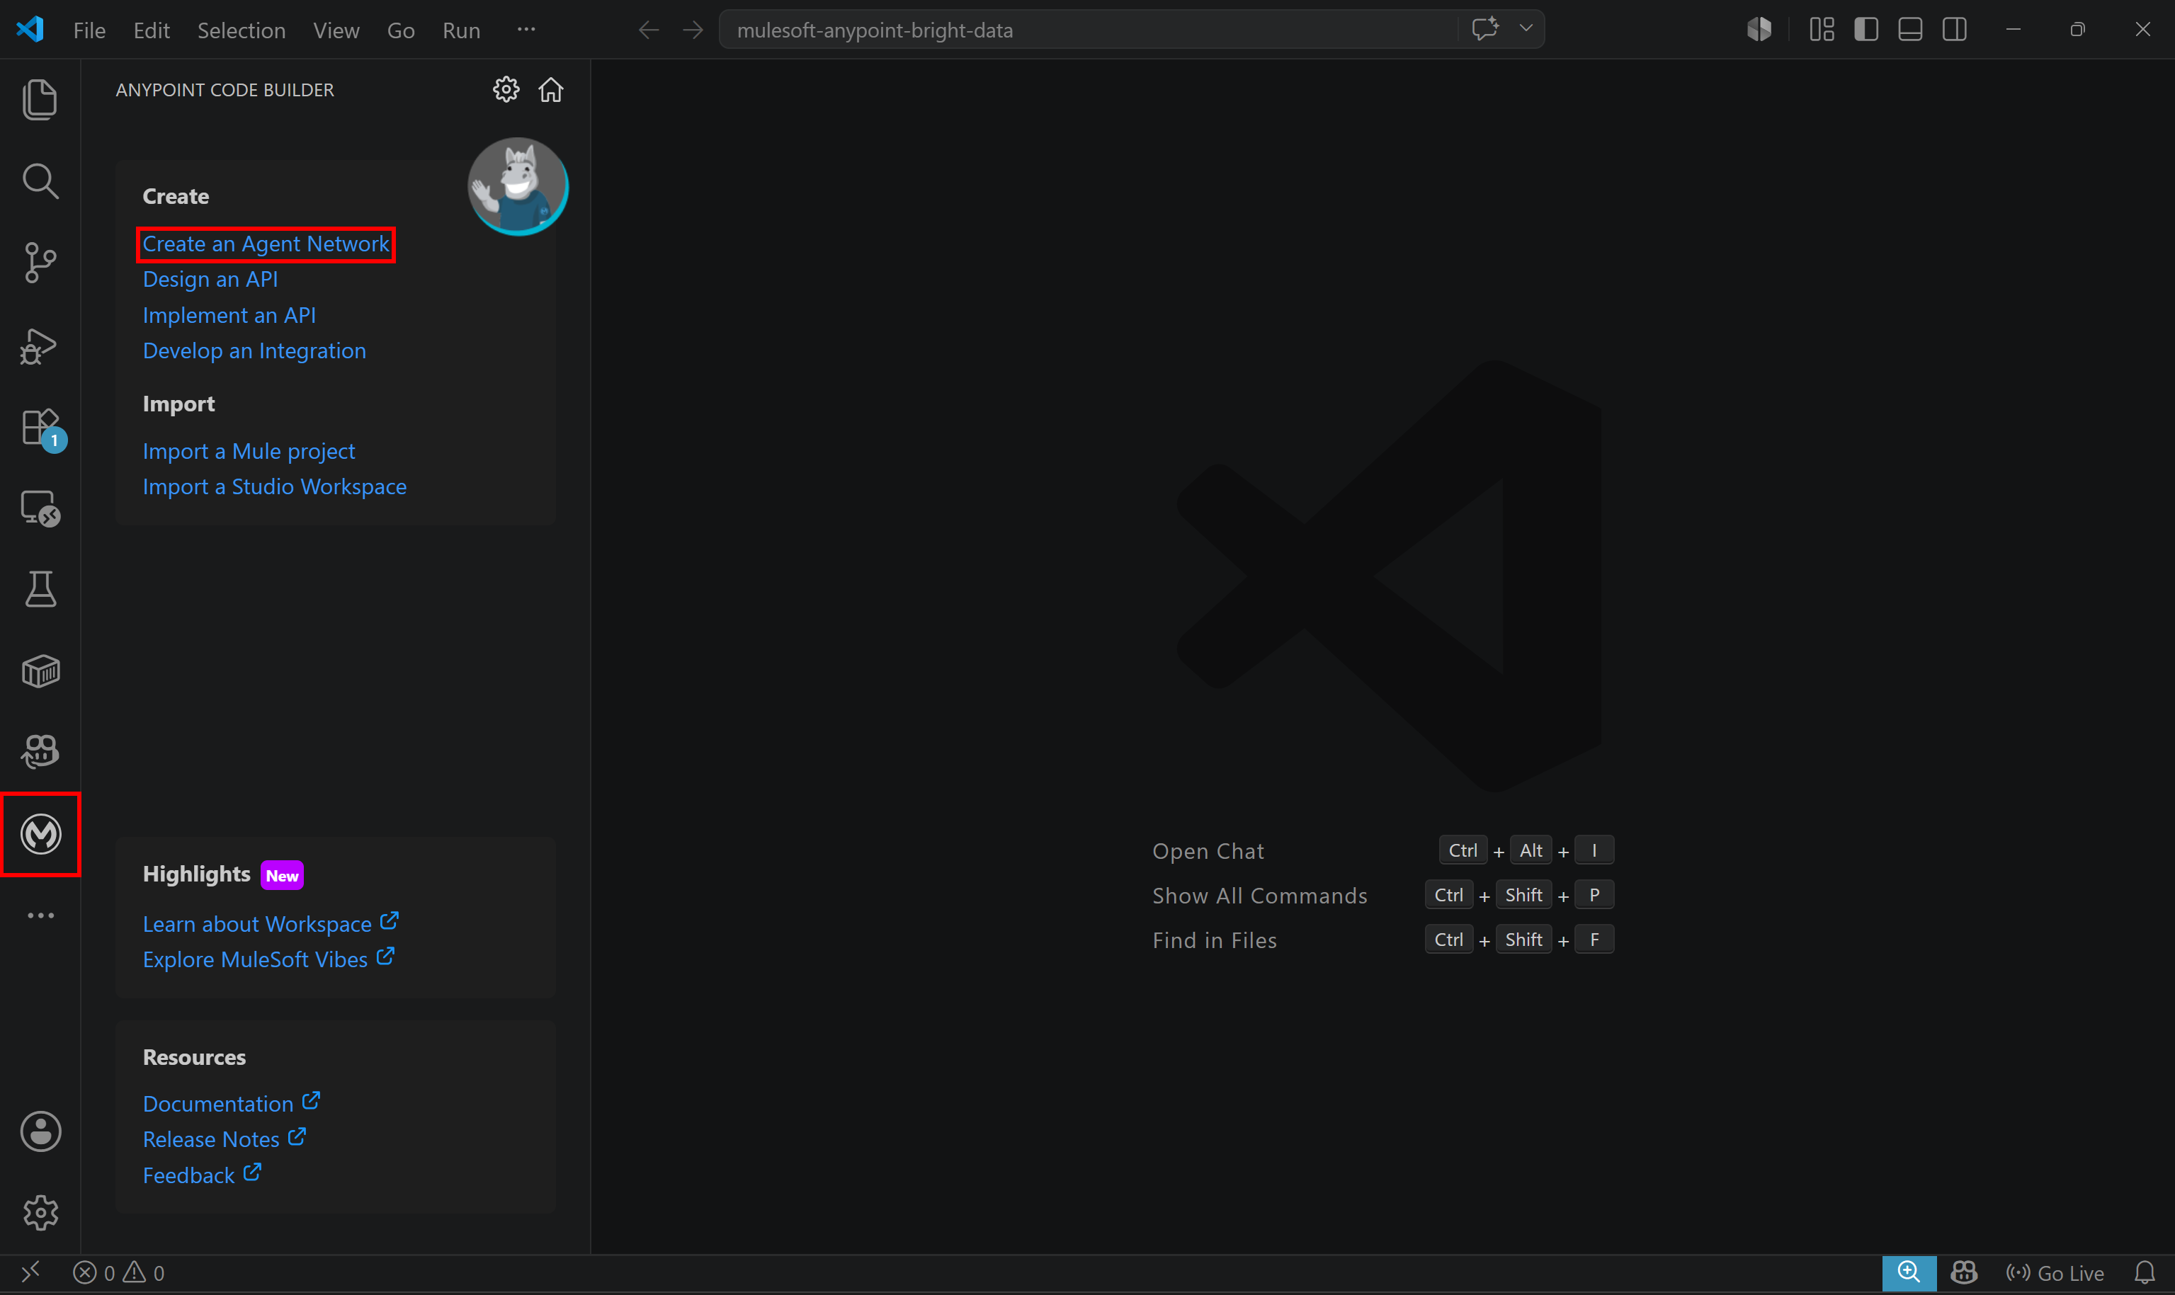
Task: Open the Remote Explorer icon
Action: (40, 508)
